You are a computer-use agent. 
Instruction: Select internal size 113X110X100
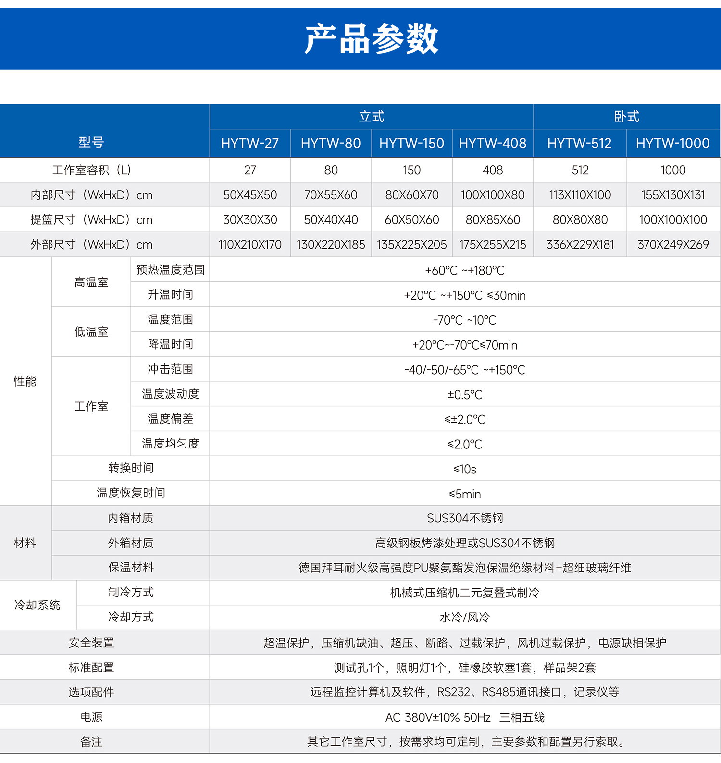coord(580,195)
